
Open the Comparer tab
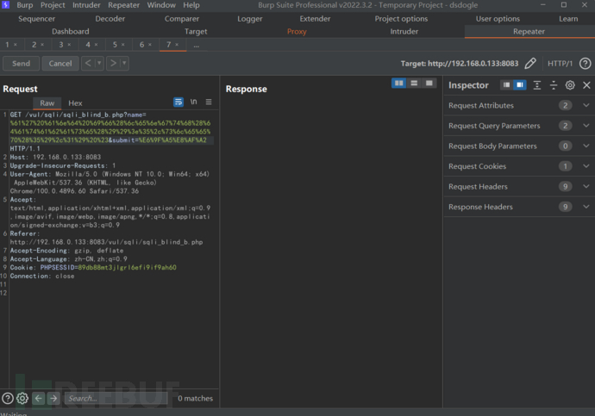[182, 19]
